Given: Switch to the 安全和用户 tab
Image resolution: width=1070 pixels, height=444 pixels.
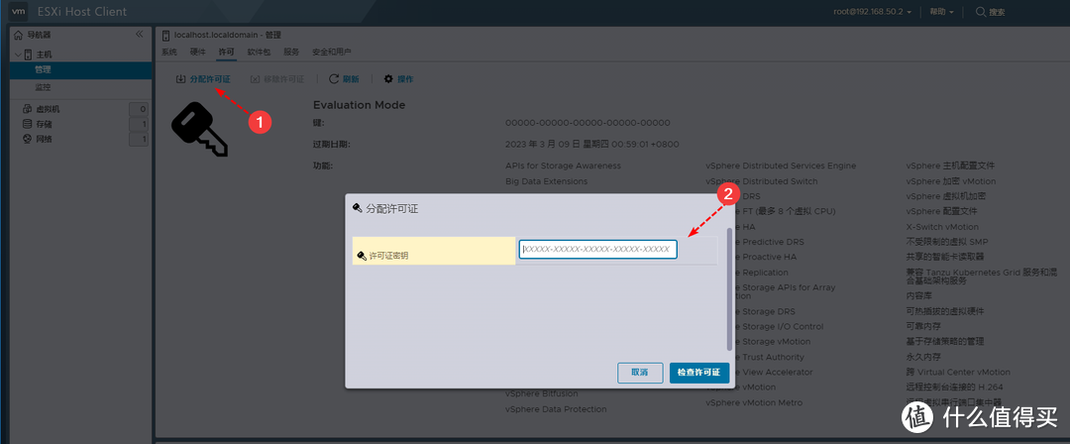Looking at the screenshot, I should [332, 52].
